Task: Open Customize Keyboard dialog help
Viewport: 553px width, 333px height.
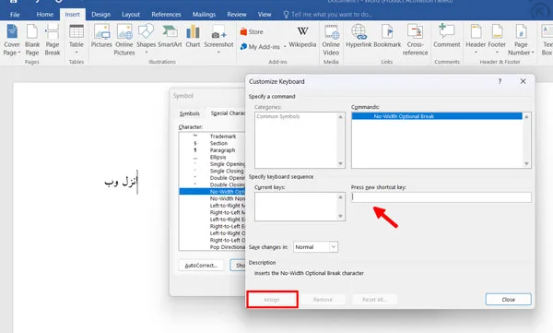Action: (500, 81)
